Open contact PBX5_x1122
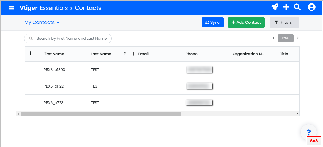The height and width of the screenshot is (147, 323). 53,86
